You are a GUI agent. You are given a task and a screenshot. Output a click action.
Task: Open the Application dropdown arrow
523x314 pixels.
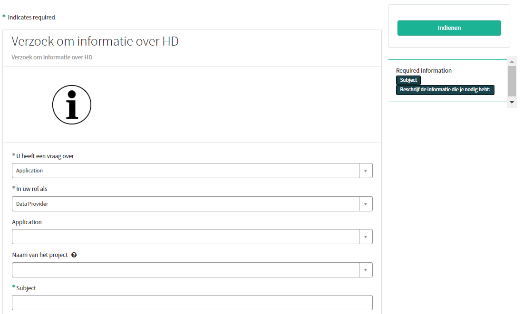tap(365, 237)
